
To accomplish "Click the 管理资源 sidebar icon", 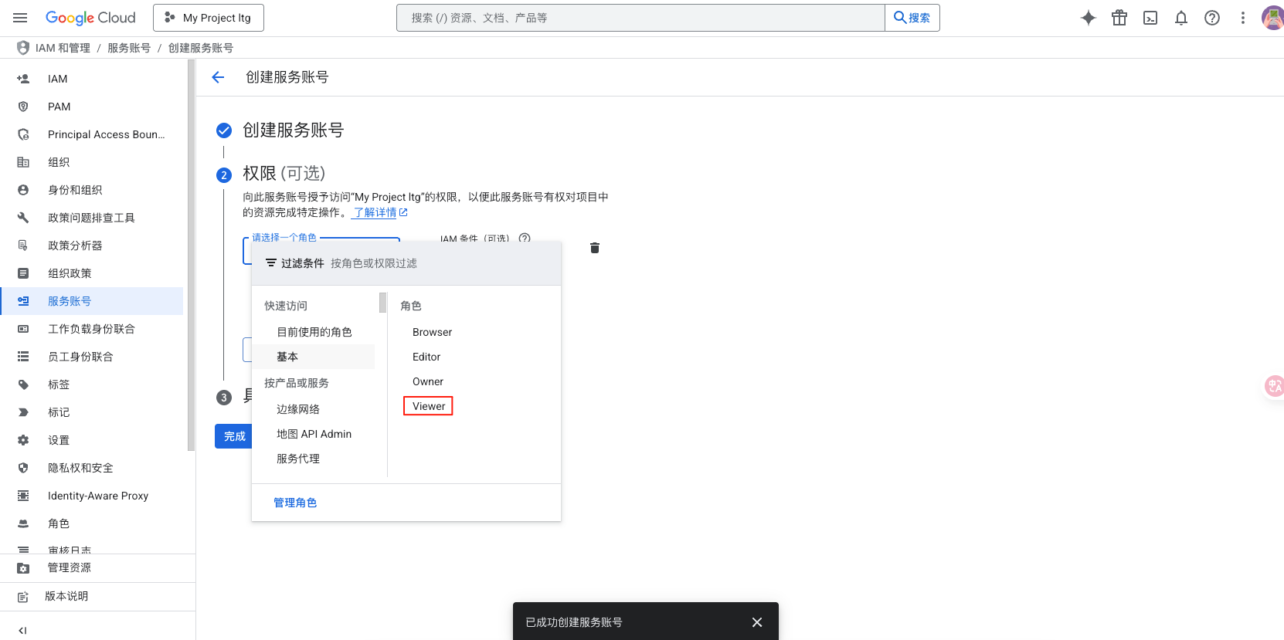I will tap(23, 568).
